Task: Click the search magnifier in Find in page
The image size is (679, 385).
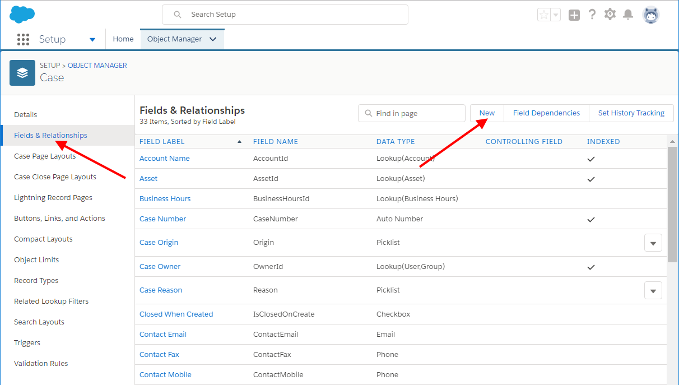Action: tap(369, 113)
